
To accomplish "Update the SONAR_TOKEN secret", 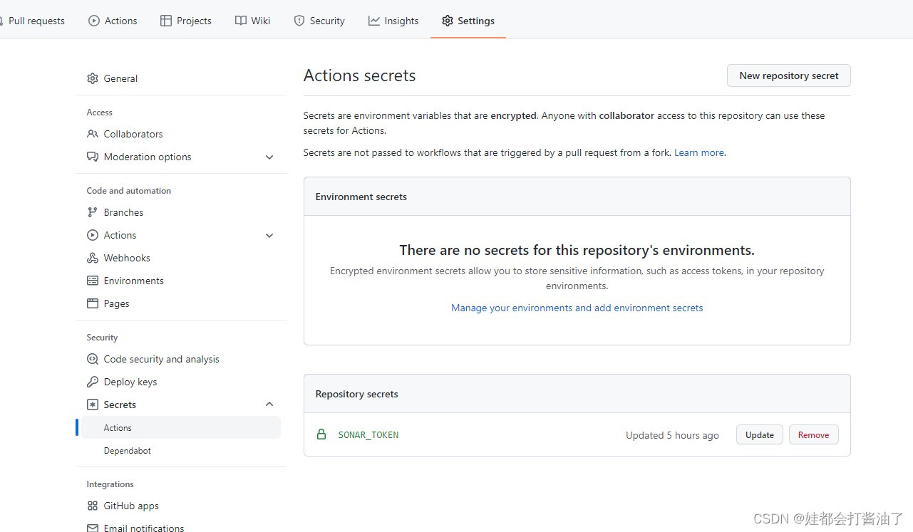I will tap(760, 434).
